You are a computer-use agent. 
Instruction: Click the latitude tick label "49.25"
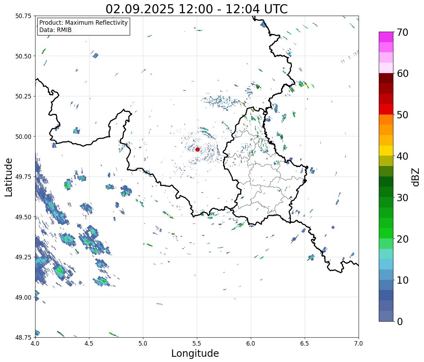coord(23,257)
